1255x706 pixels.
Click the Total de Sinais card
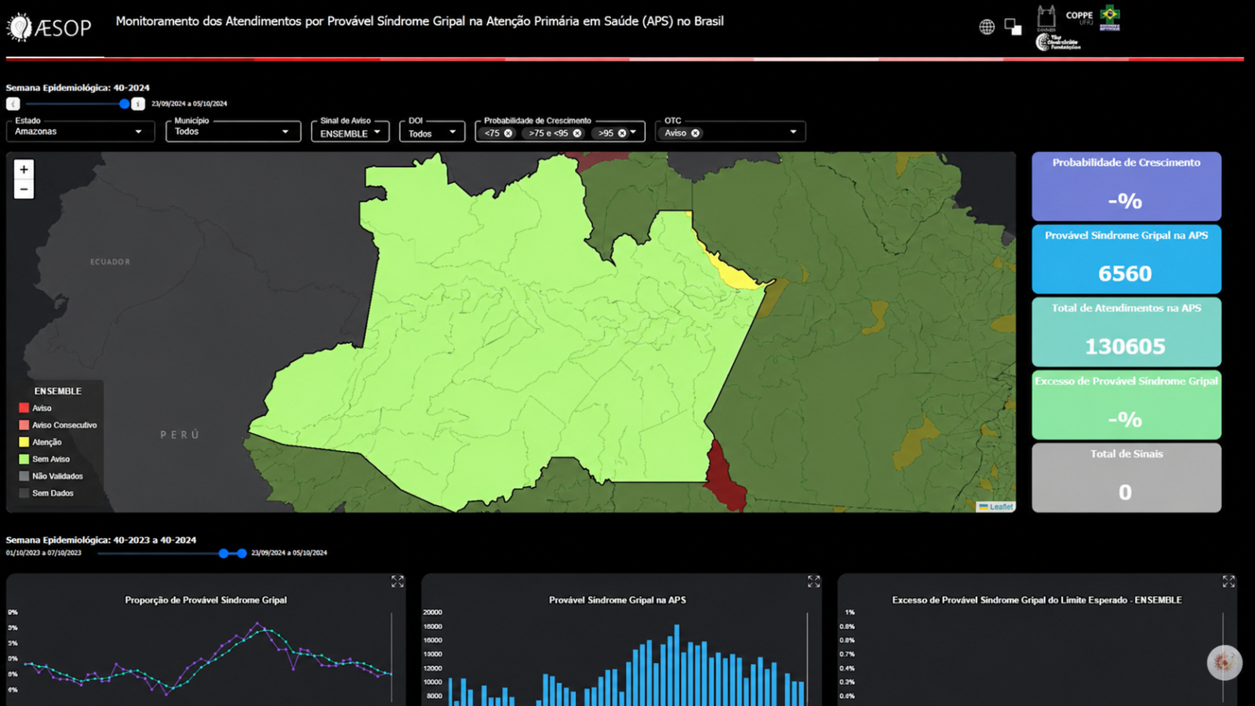coord(1126,478)
